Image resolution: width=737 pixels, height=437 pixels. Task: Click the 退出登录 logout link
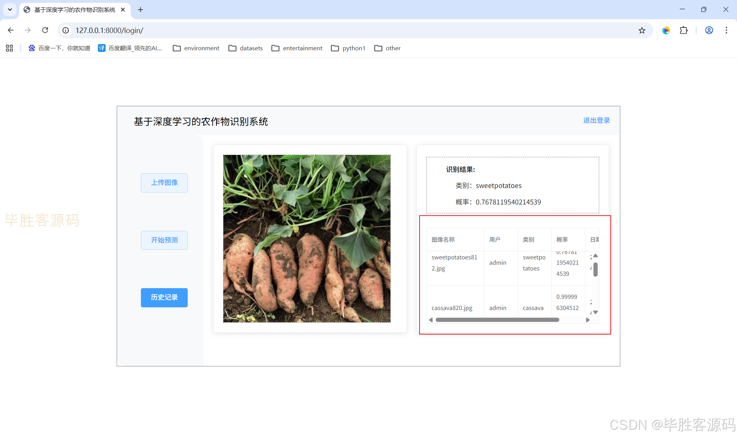click(596, 120)
